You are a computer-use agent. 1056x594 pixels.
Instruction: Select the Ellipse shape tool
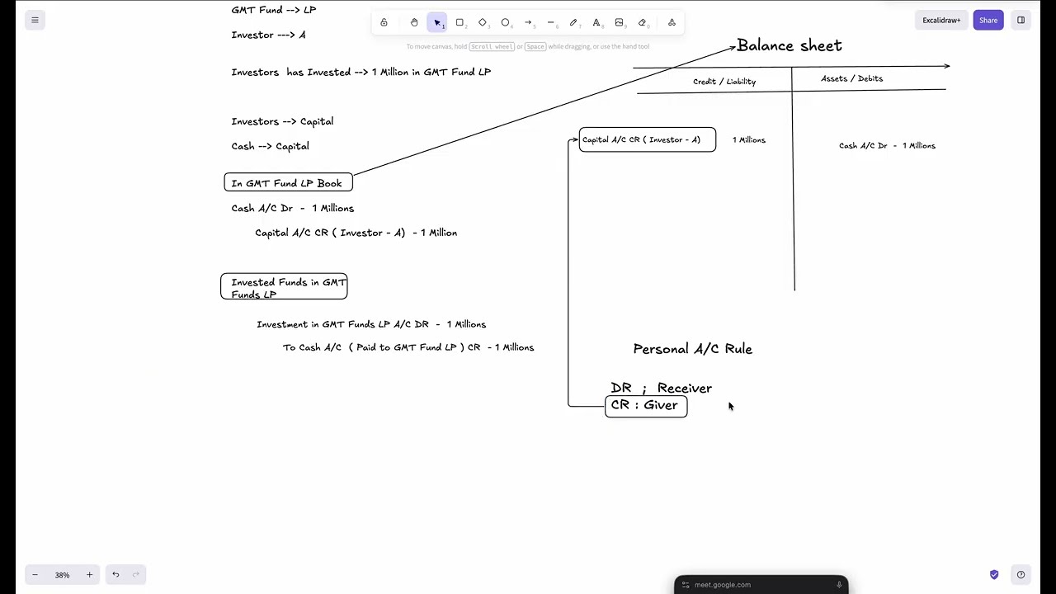pyautogui.click(x=505, y=22)
